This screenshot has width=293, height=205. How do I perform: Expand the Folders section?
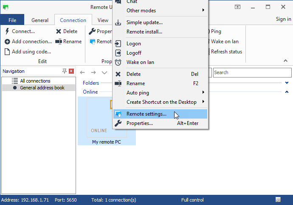287,83
